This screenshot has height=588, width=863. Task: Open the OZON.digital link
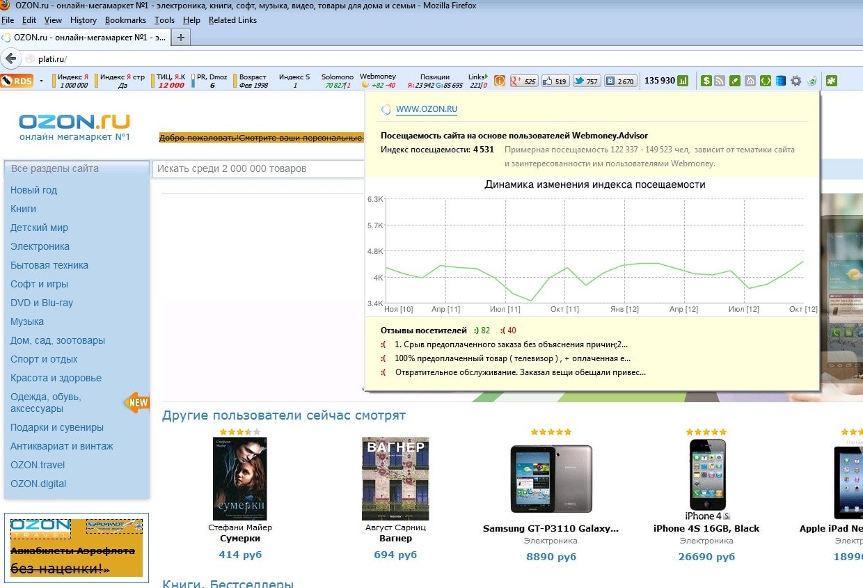click(x=38, y=484)
